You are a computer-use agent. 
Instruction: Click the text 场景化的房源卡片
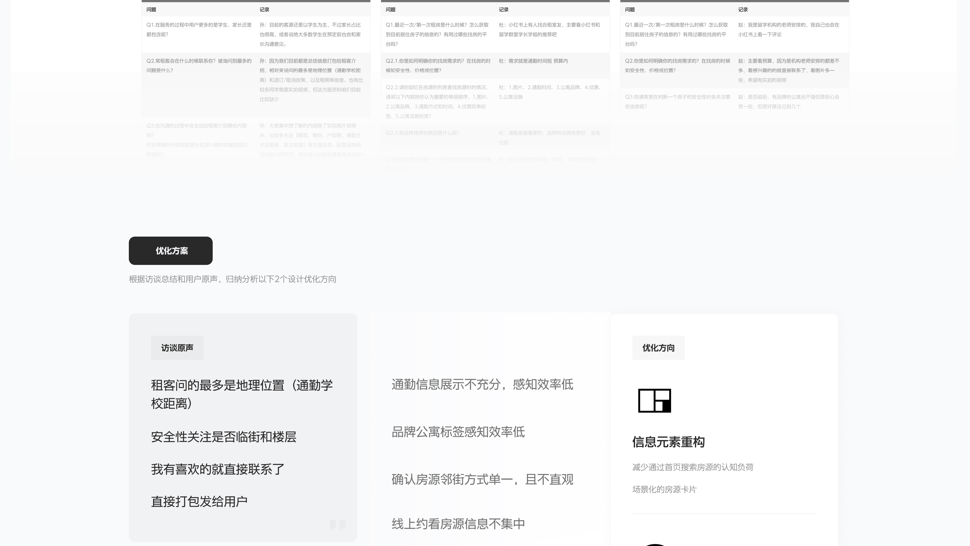click(x=664, y=489)
